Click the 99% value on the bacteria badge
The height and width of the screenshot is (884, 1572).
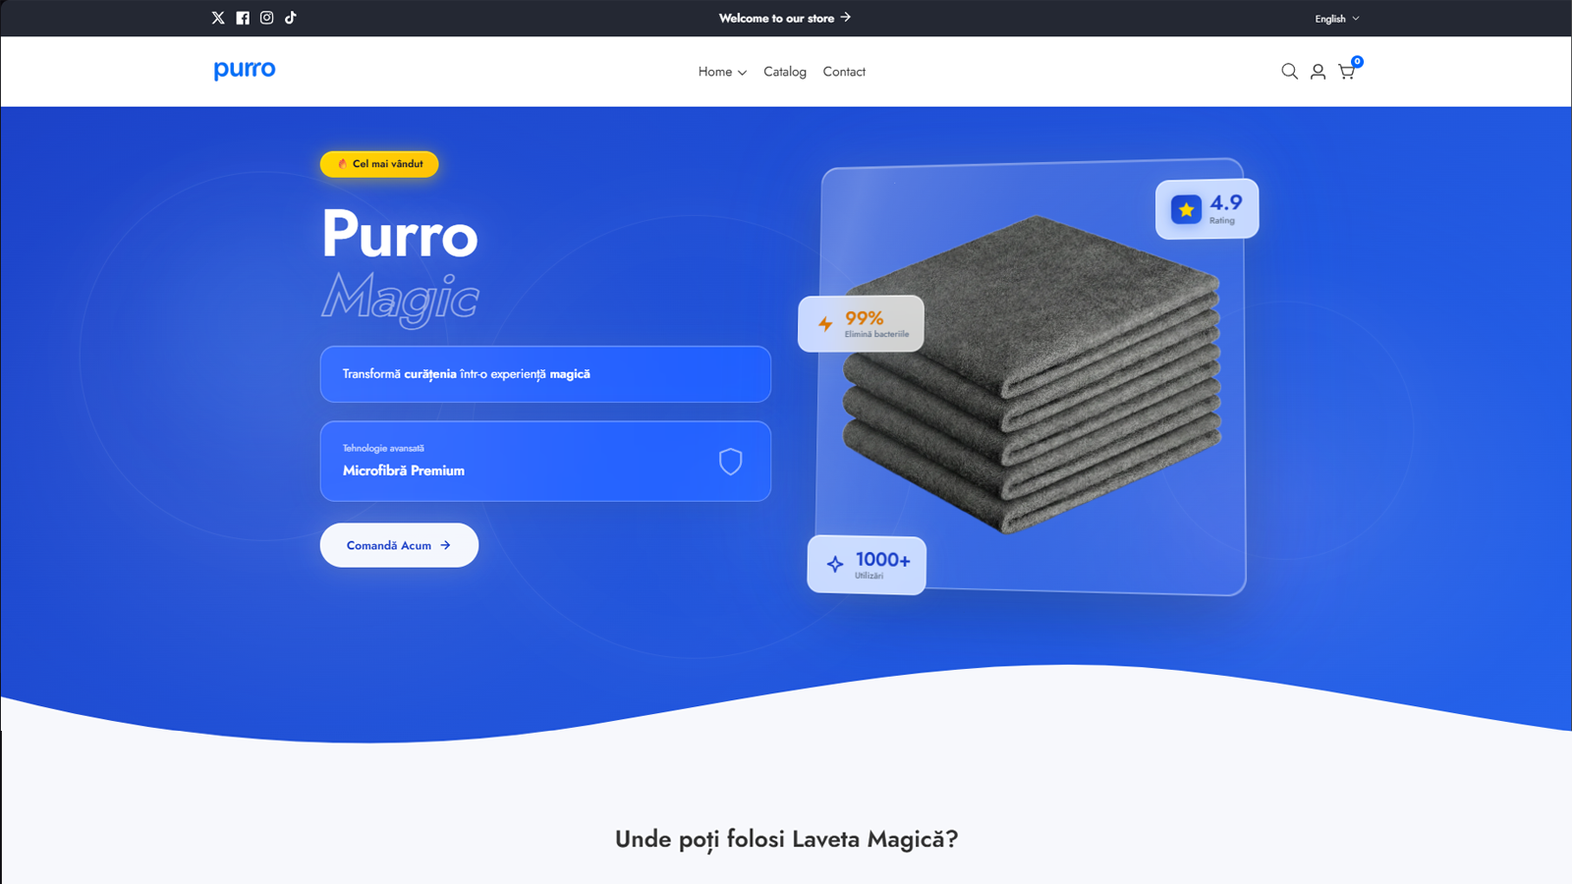click(x=864, y=318)
